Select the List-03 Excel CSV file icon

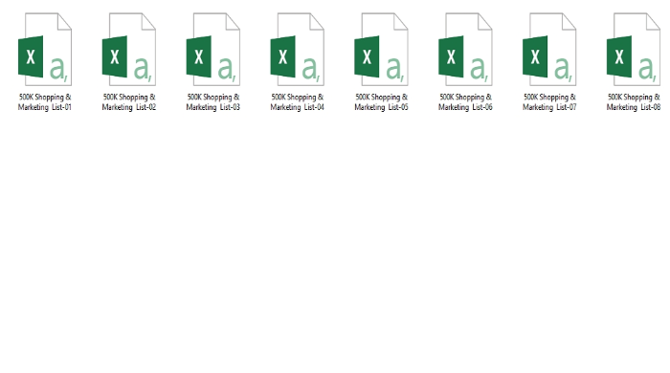point(213,49)
